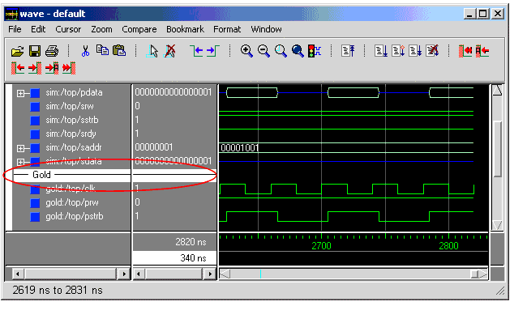Click the waveform vertical scrollbar down arrow
Image resolution: width=527 pixels, height=310 pixels.
coord(497,225)
